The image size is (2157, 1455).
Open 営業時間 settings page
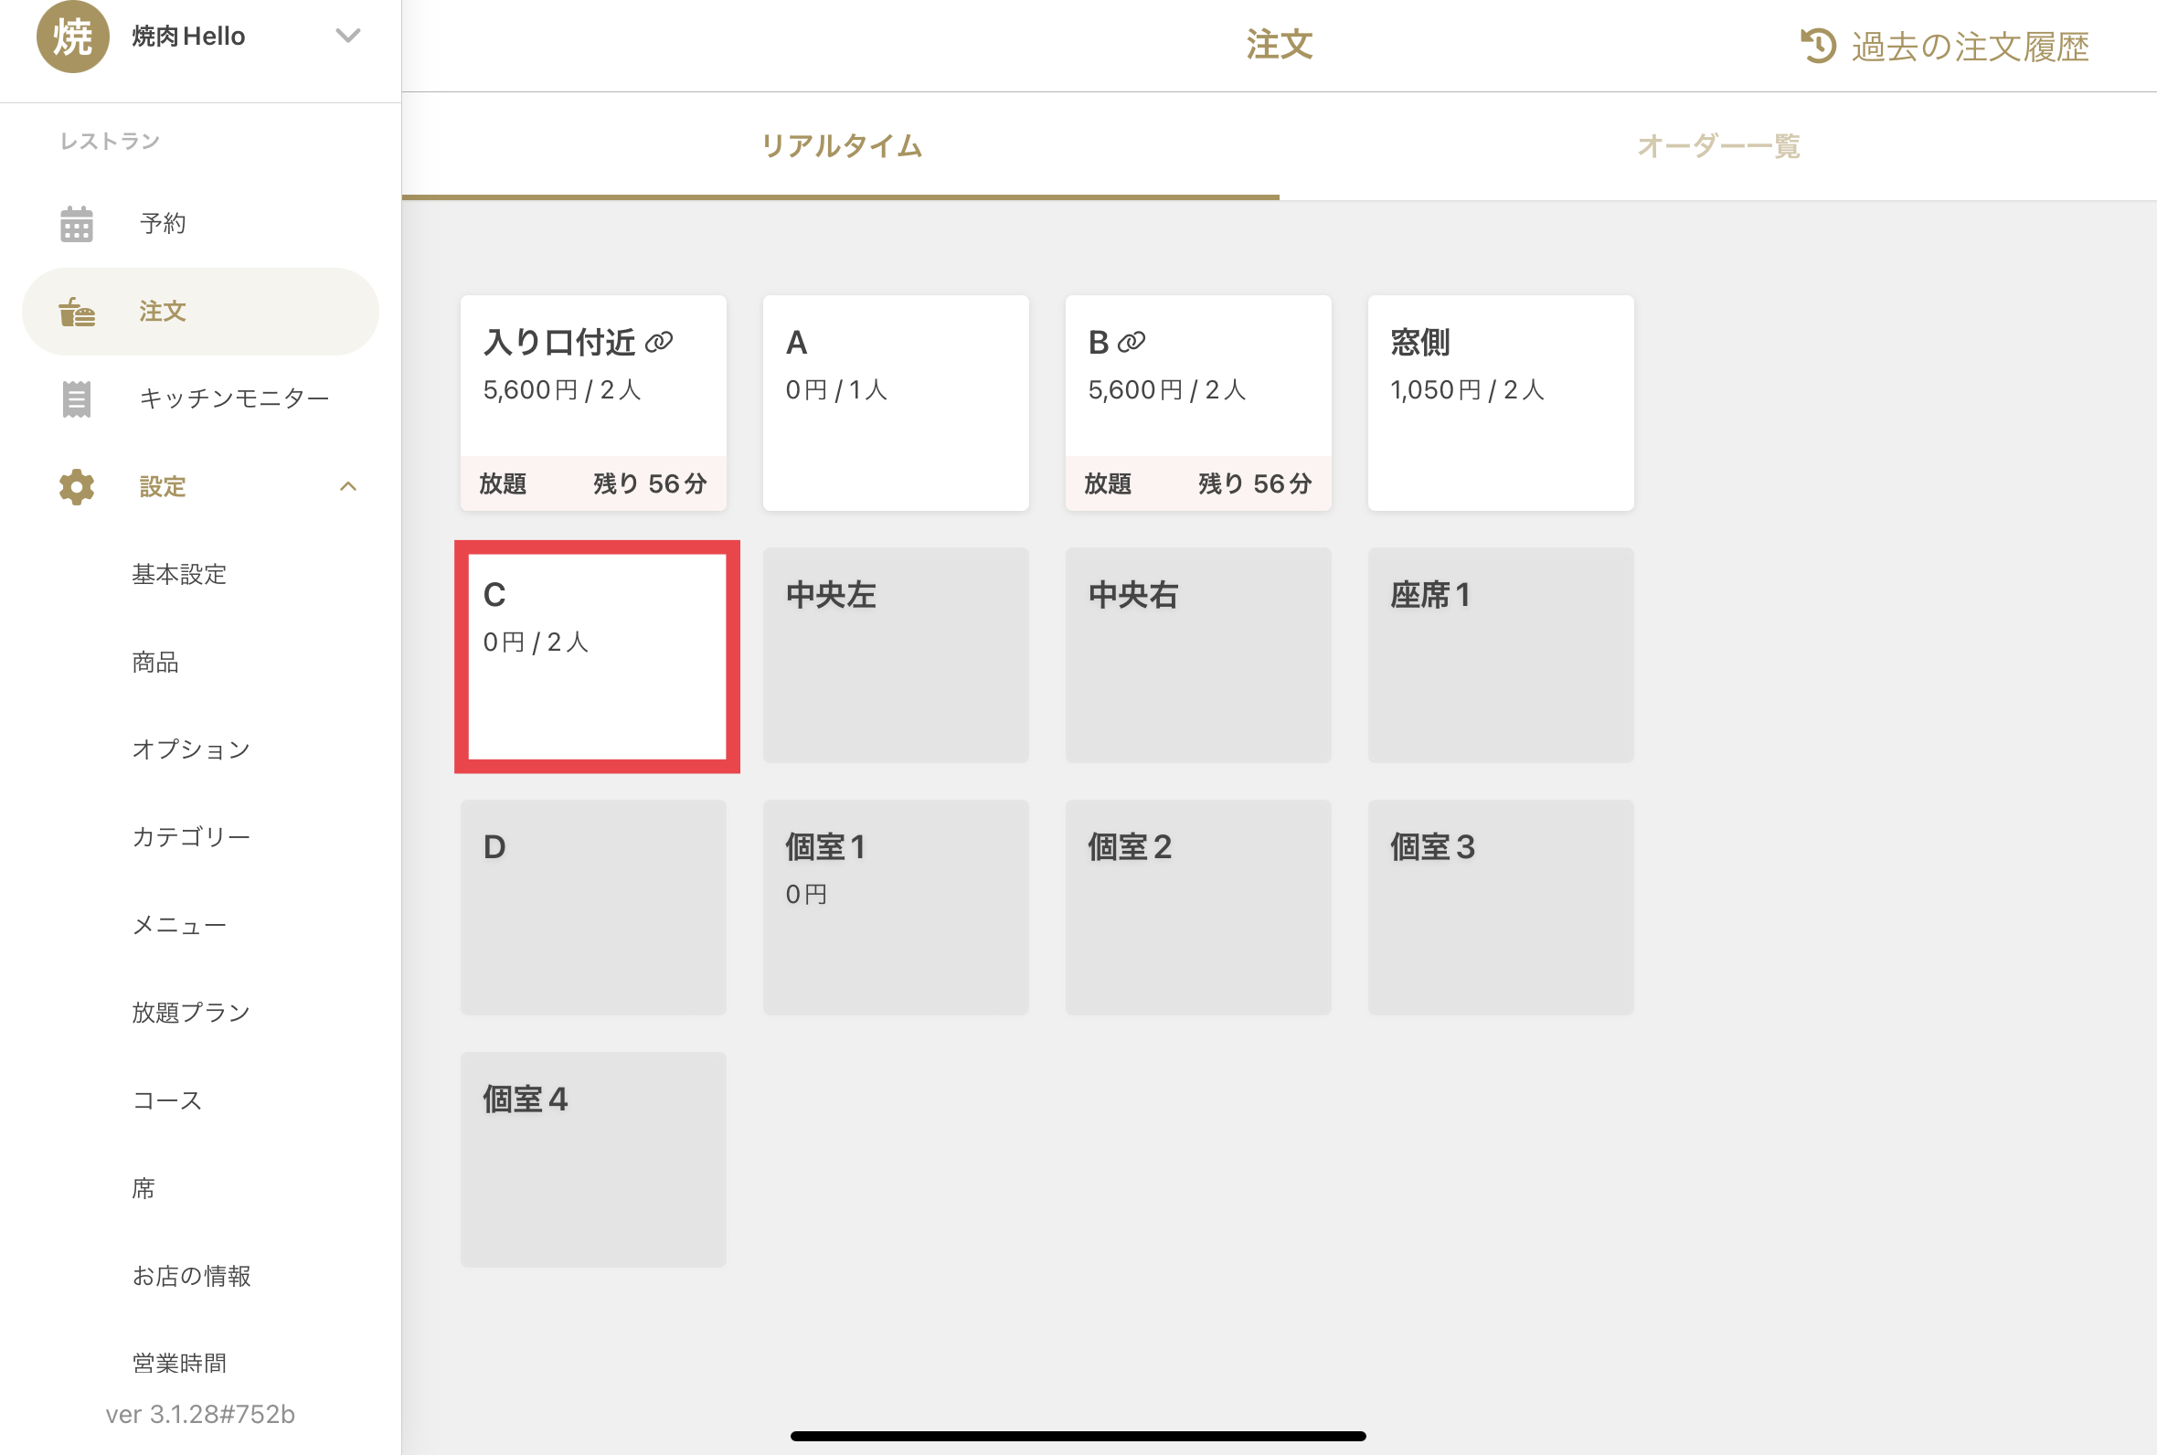(x=179, y=1363)
